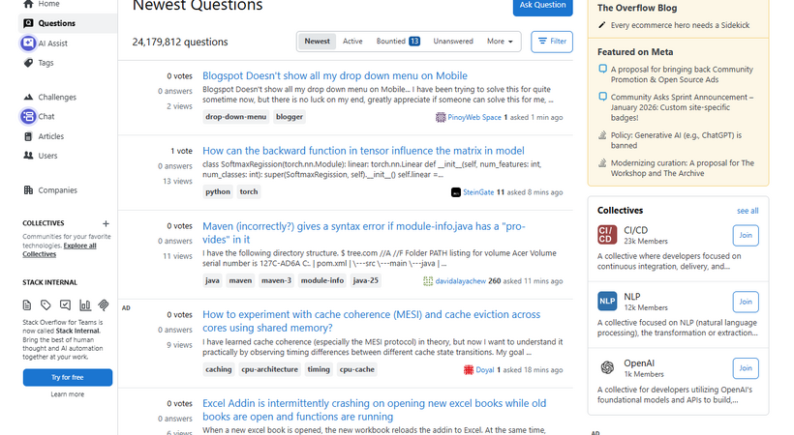Open Generative AI policy banned link
This screenshot has height=435, width=794.
[x=676, y=140]
